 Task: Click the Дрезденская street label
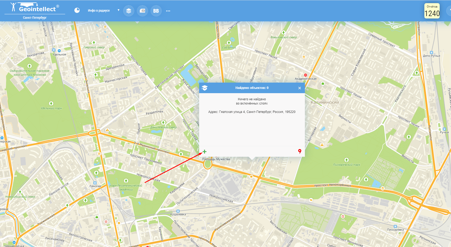pyautogui.click(x=115, y=67)
